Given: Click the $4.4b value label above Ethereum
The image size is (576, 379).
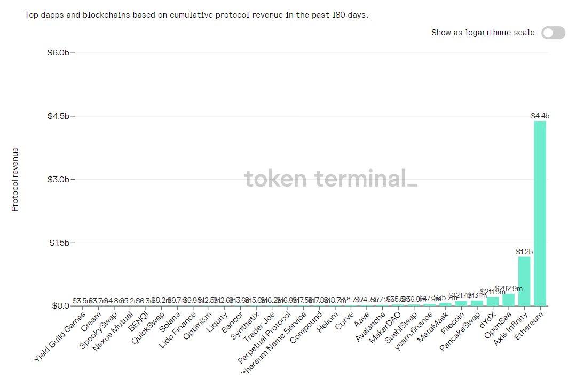Looking at the screenshot, I should click(x=540, y=116).
